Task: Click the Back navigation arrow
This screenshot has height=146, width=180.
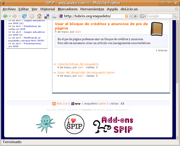Action: click(x=5, y=16)
